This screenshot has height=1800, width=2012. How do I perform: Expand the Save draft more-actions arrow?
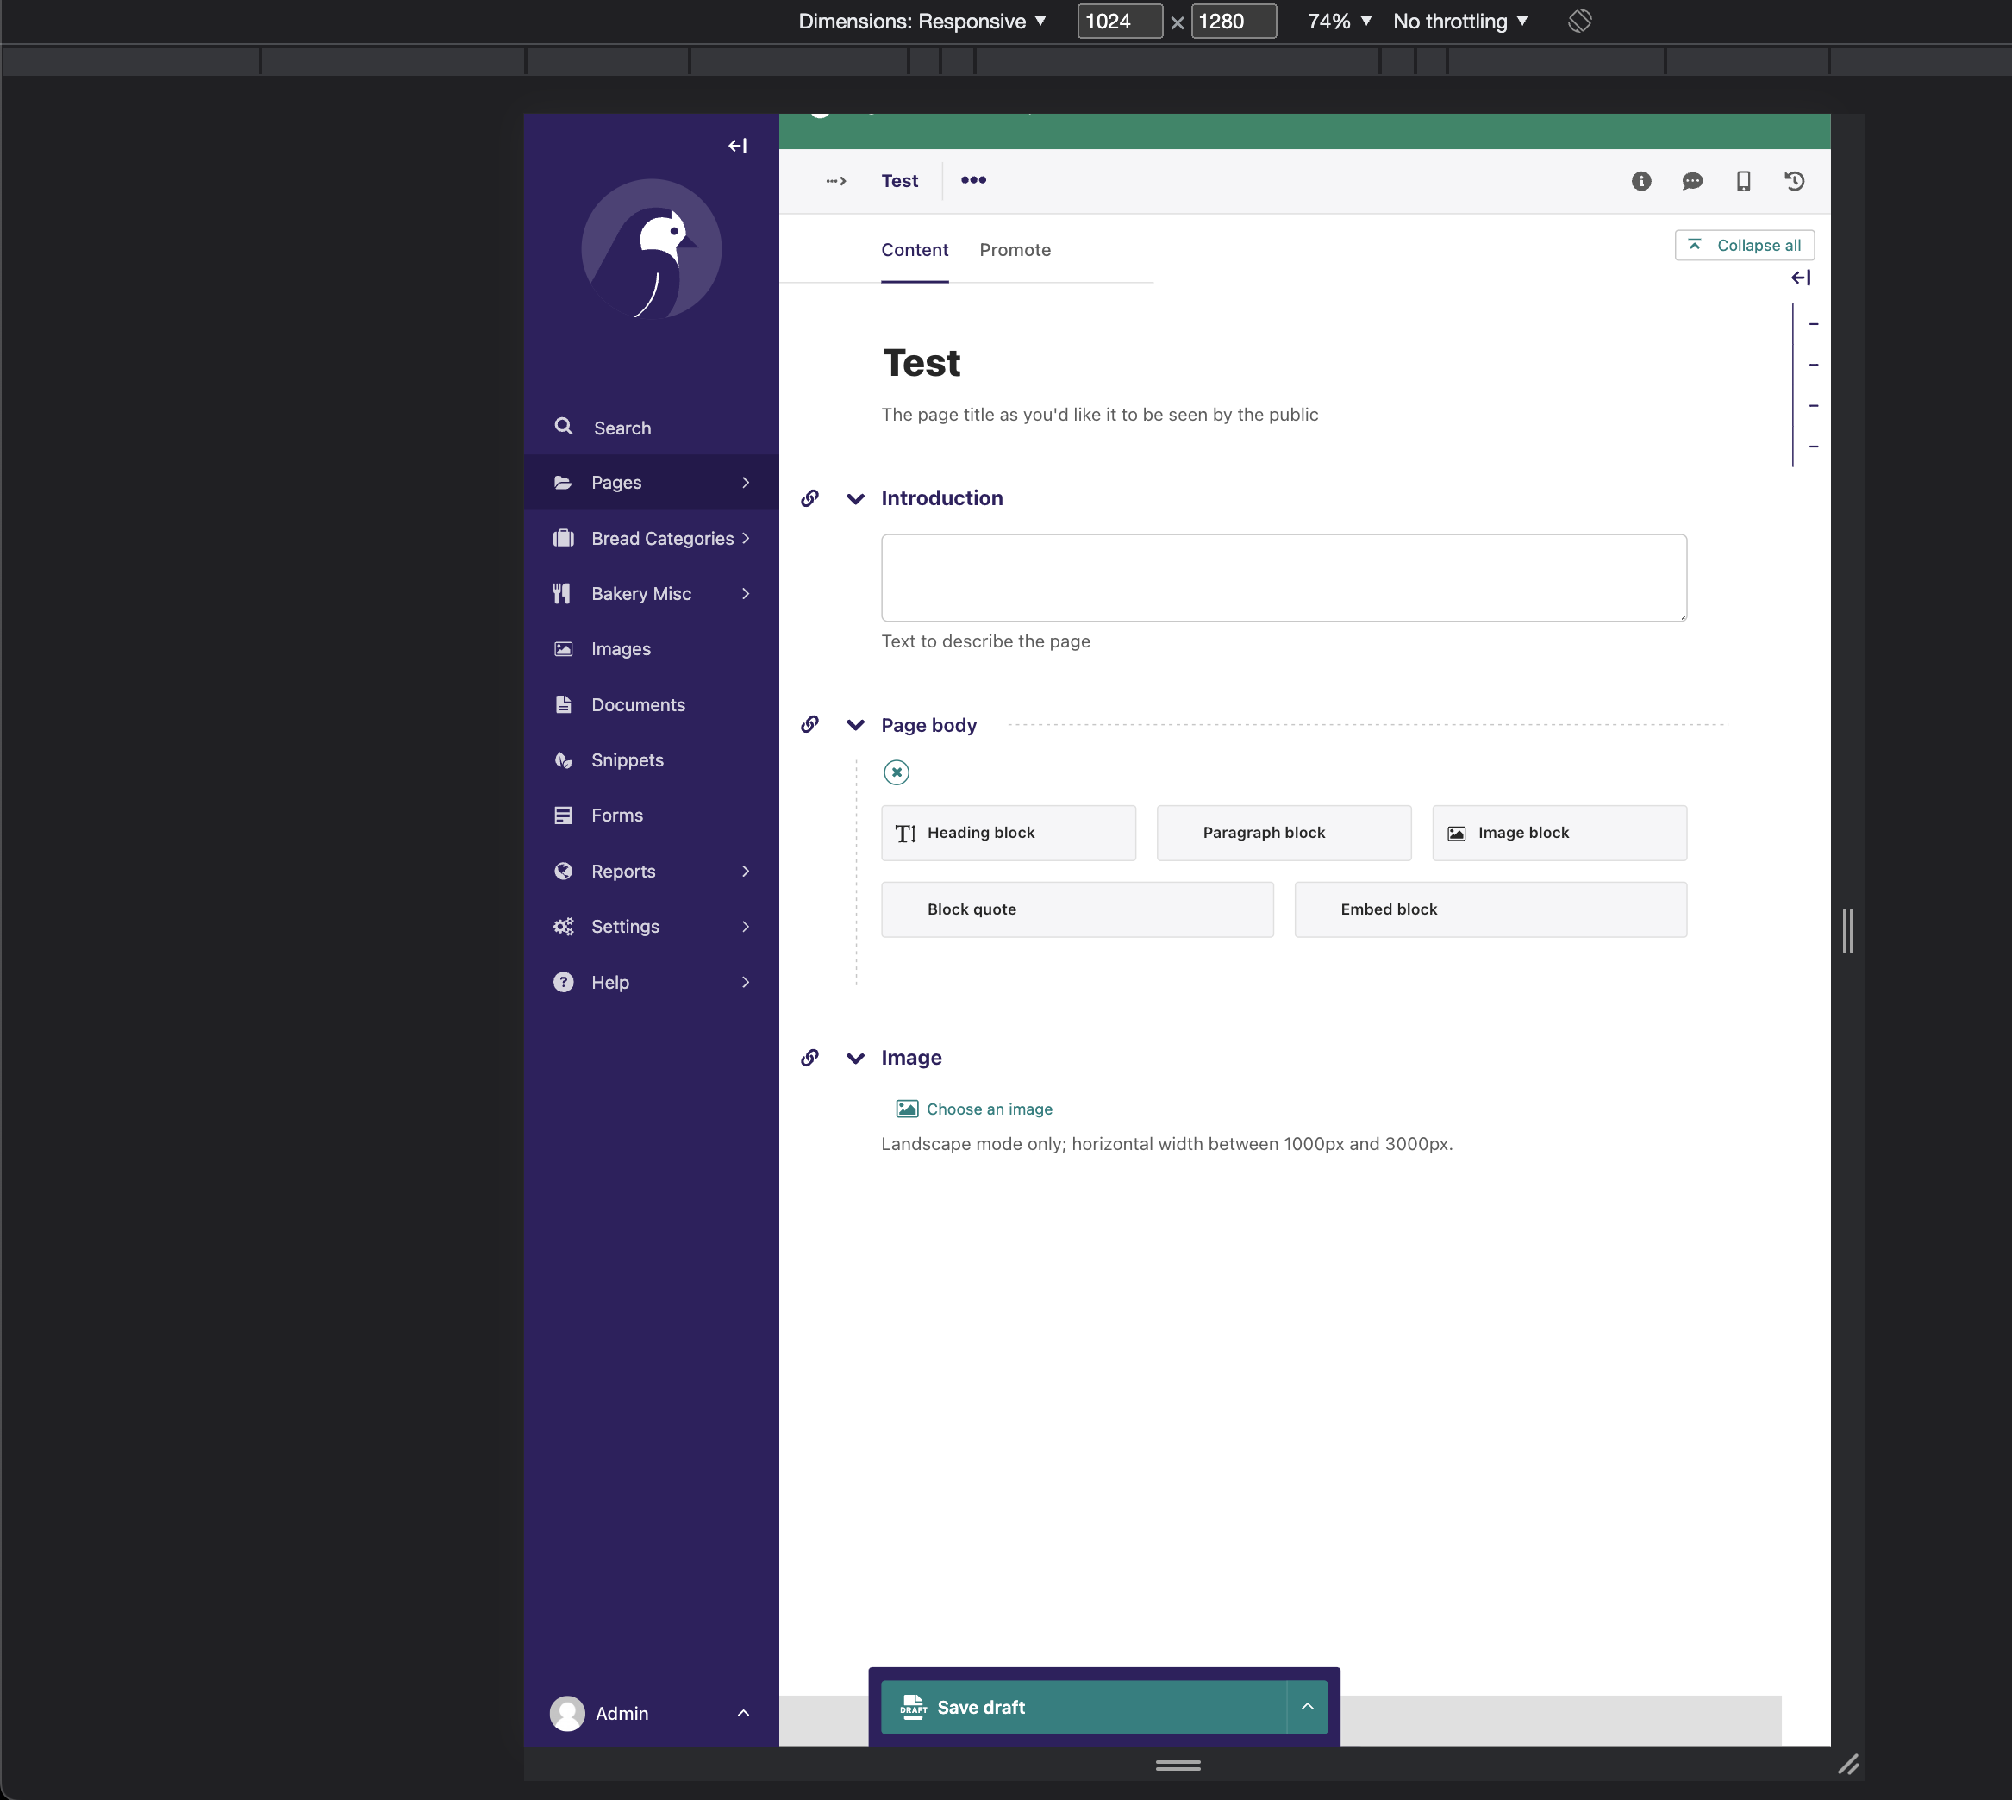[x=1307, y=1707]
